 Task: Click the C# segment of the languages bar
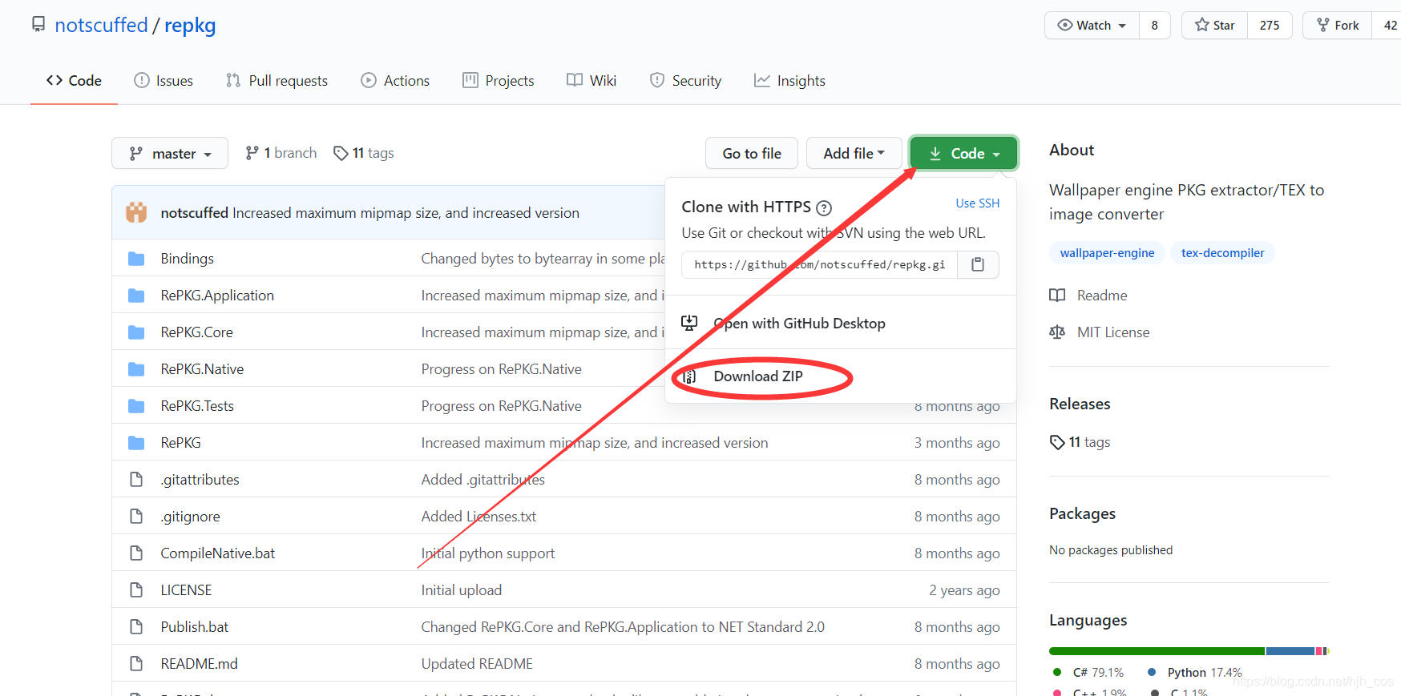[1157, 651]
